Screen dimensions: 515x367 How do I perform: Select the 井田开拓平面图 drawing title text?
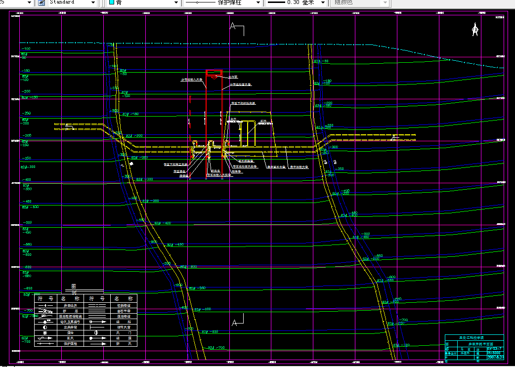481,344
